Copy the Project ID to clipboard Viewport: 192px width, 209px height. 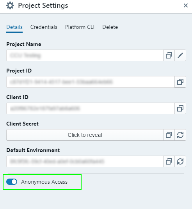pyautogui.click(x=180, y=82)
